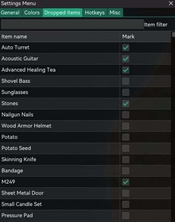Uncheck the M249 mark checkbox
This screenshot has width=175, height=222.
[x=126, y=182]
